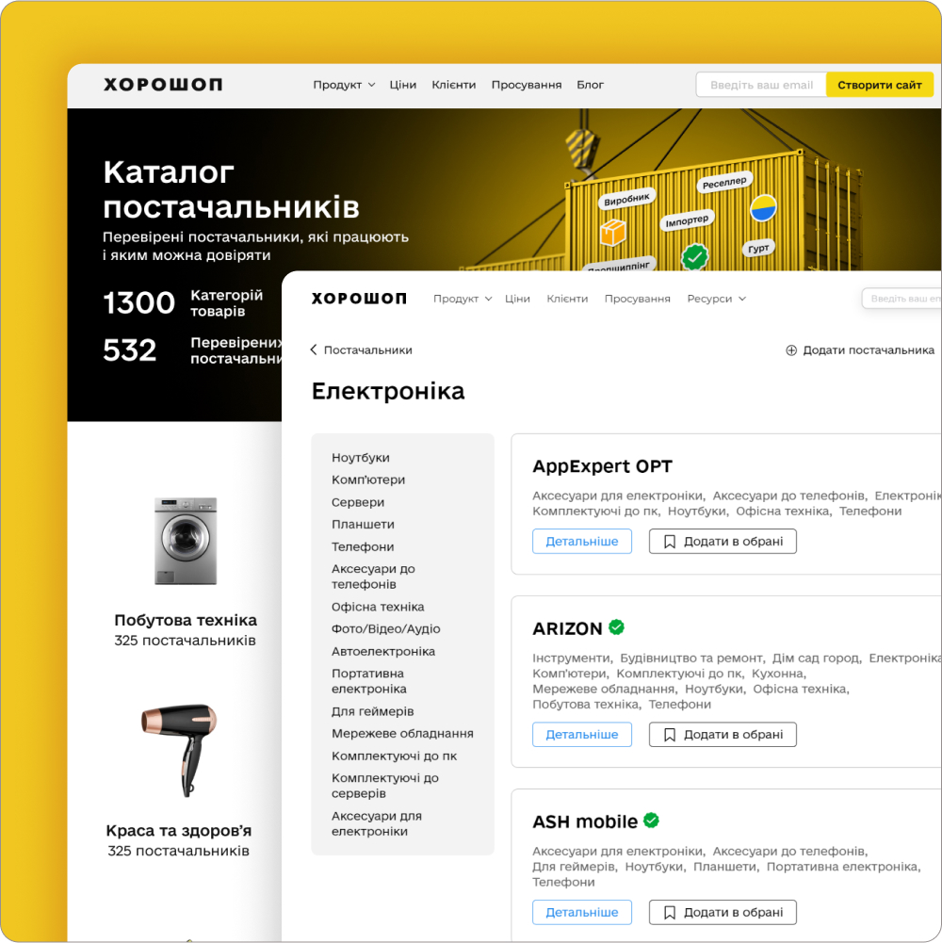Click the AppExpert OPT supplier title
Viewport: 942px width, 943px height.
click(602, 466)
